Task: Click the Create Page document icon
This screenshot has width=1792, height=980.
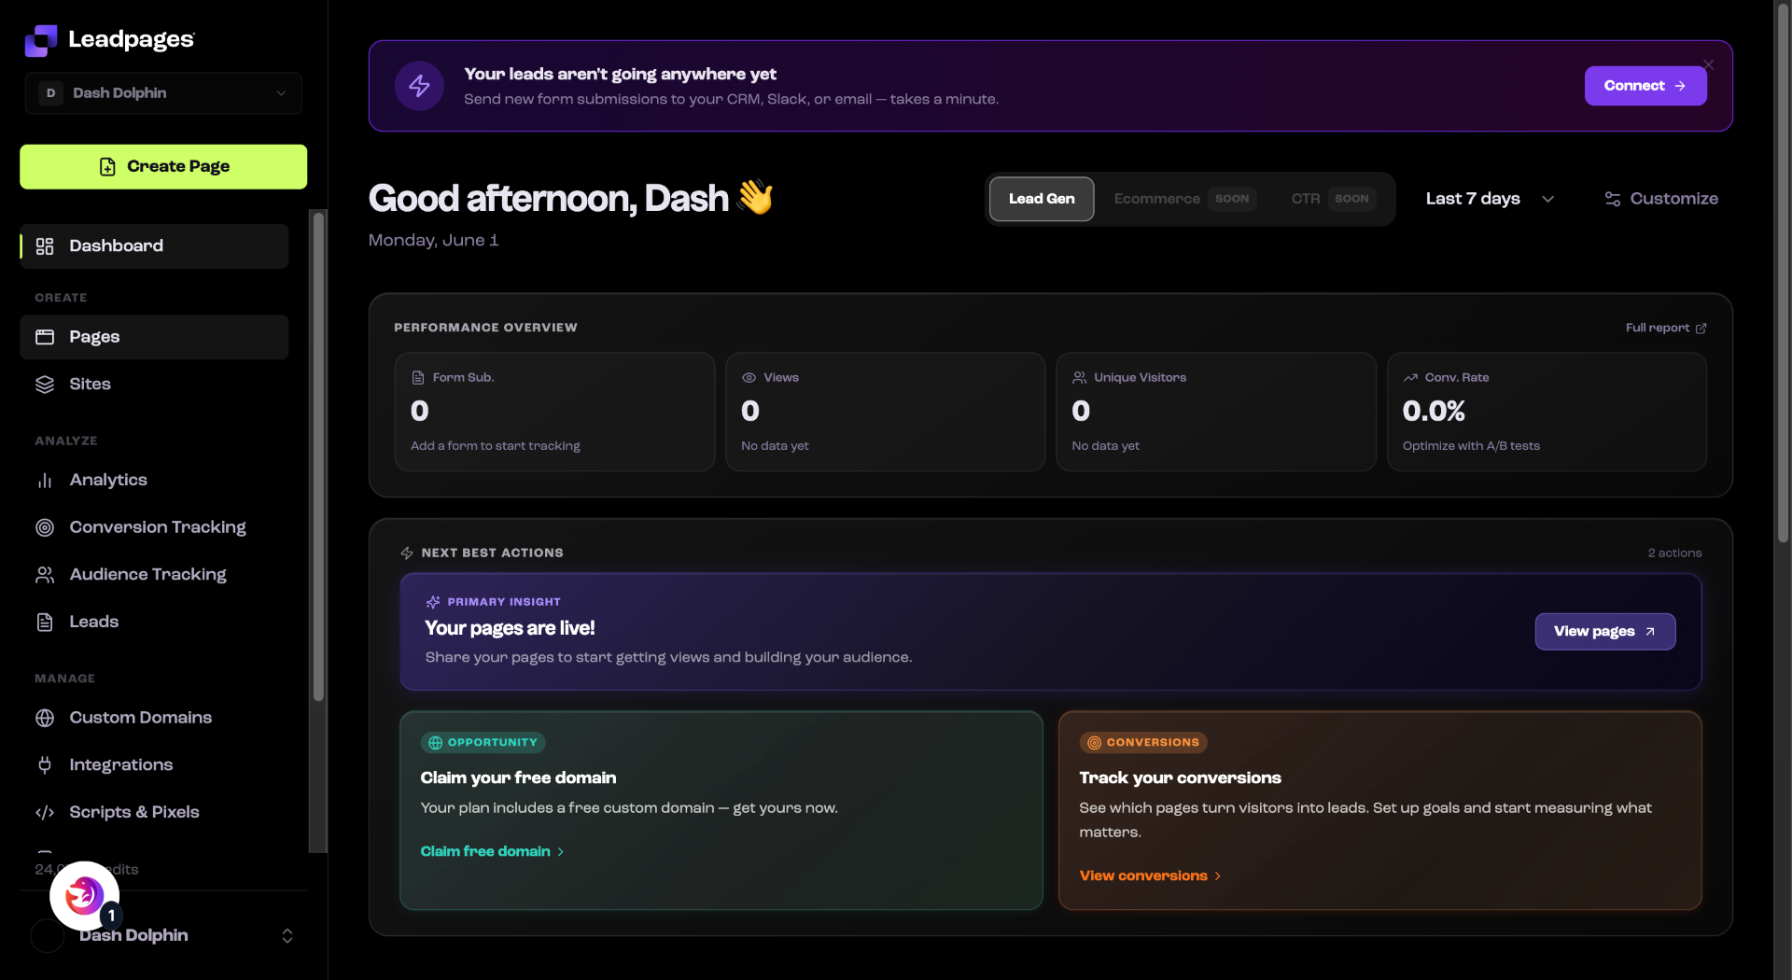Action: point(107,167)
